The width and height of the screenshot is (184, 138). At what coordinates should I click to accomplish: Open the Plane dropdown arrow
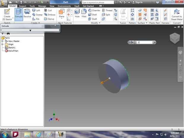click(x=62, y=19)
